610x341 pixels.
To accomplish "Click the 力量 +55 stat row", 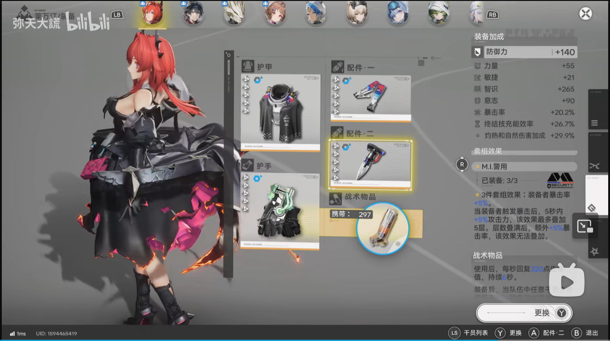I will [x=524, y=66].
